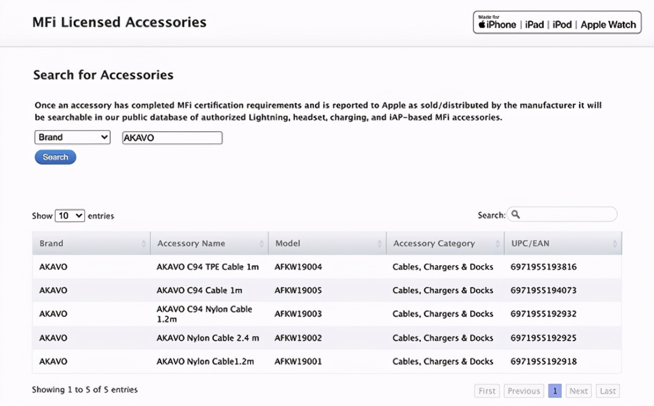Click the Made for iPhone iPad badge
This screenshot has height=406, width=654.
(557, 22)
